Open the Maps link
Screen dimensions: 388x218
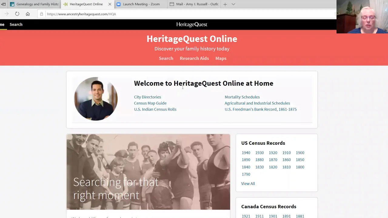click(x=221, y=58)
